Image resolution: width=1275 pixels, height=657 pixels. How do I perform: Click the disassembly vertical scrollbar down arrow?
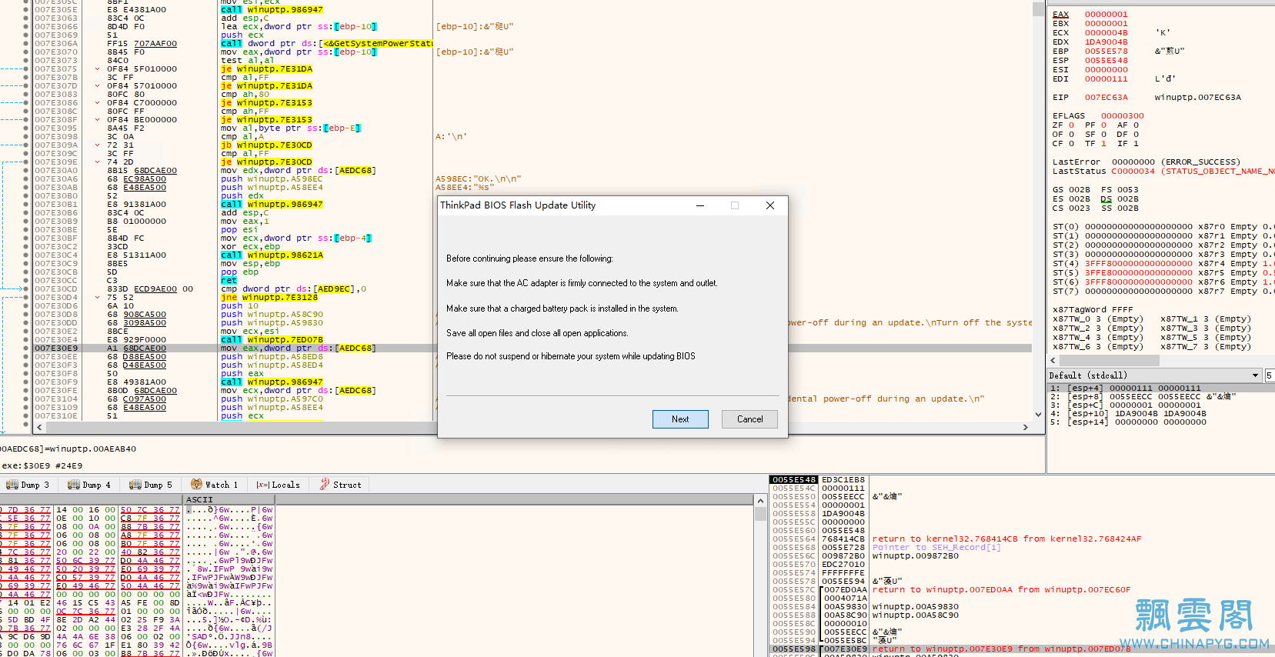coord(1038,413)
